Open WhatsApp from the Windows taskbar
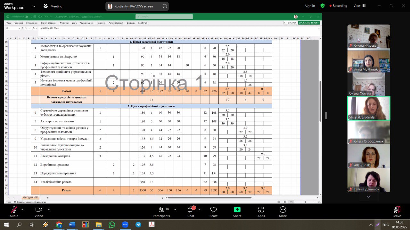The image size is (410, 230). coord(111,225)
